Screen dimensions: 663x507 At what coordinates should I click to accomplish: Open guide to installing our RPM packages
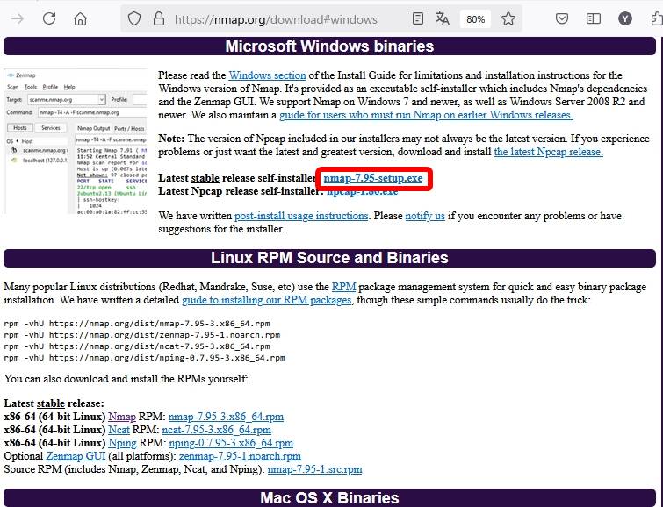(x=266, y=300)
